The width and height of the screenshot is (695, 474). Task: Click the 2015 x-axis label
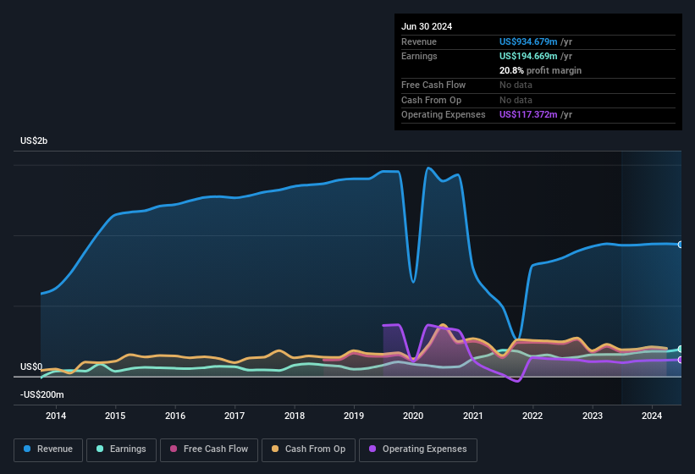tap(115, 416)
